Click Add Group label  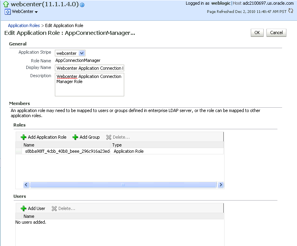[x=90, y=137]
